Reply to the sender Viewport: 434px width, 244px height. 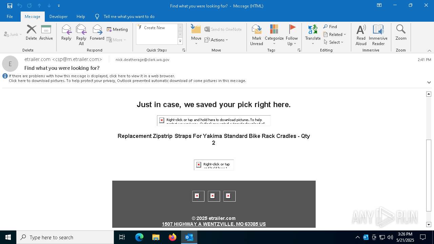66,33
